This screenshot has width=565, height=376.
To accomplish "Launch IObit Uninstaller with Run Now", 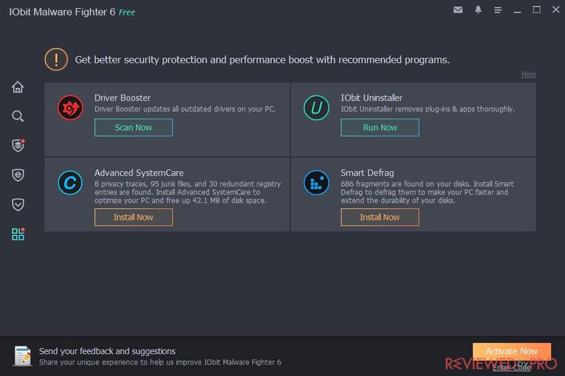I will coord(380,127).
